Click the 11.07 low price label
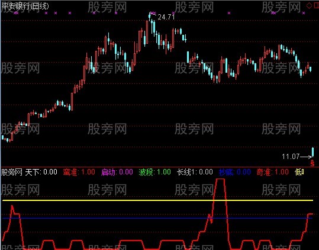This screenshot has height=250, width=319. (291, 157)
